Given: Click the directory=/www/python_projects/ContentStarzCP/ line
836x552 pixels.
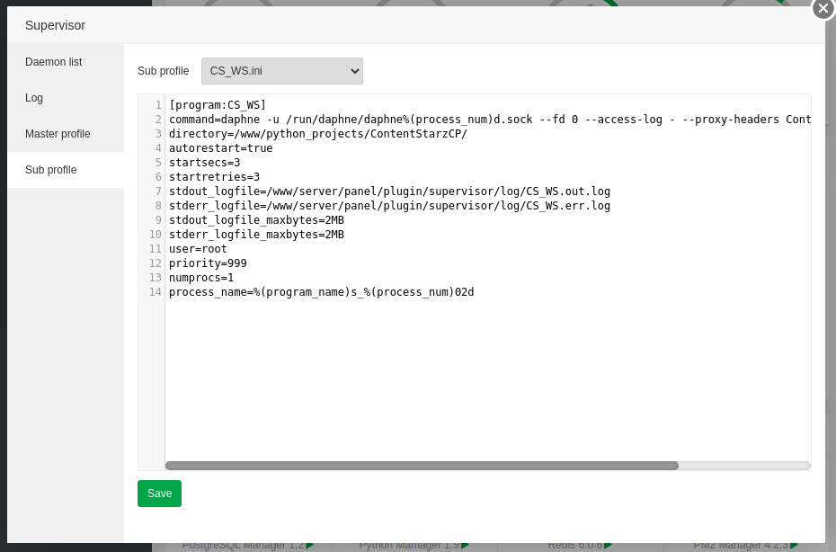Looking at the screenshot, I should [317, 134].
